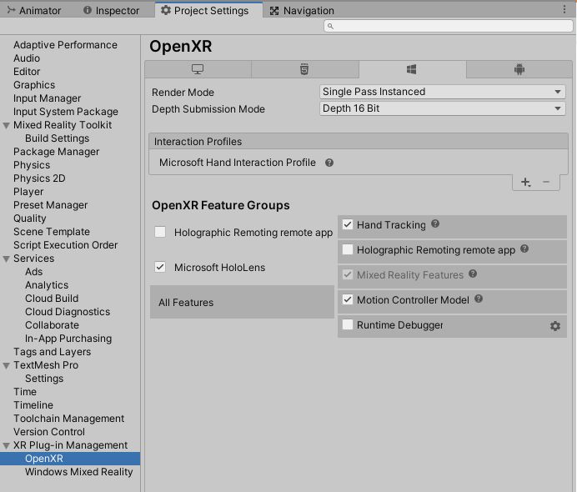
Task: Collapse the Services tree arrow
Action: tap(7, 259)
